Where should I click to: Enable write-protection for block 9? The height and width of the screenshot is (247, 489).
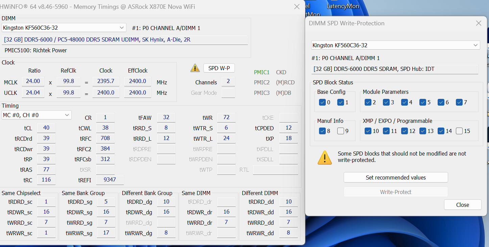coord(340,131)
